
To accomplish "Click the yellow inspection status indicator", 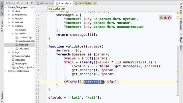I will (x=178, y=13).
